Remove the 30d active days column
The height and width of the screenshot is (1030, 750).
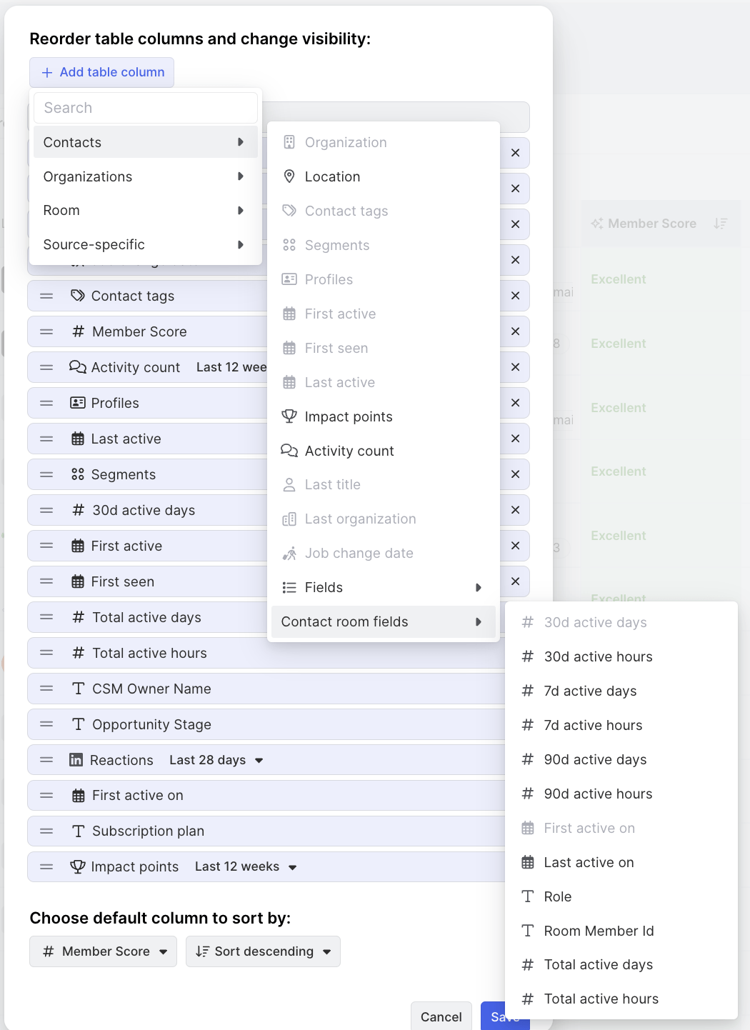[x=515, y=510]
